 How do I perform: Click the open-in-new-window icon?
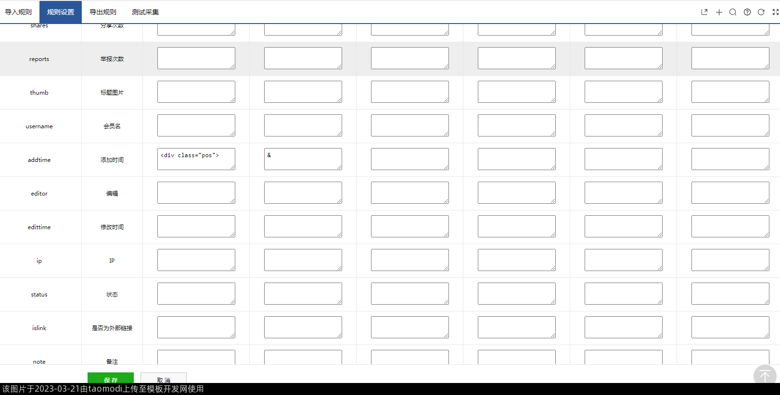coord(704,12)
